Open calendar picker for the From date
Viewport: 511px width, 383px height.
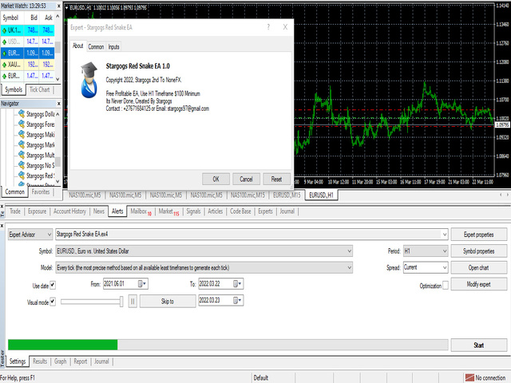[x=143, y=283]
